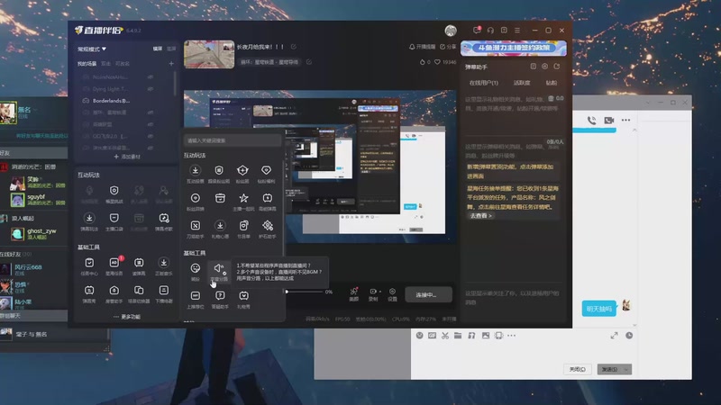This screenshot has width=721, height=405.
Task: Toggle visibility of Dying Light source
Action: pos(151,89)
